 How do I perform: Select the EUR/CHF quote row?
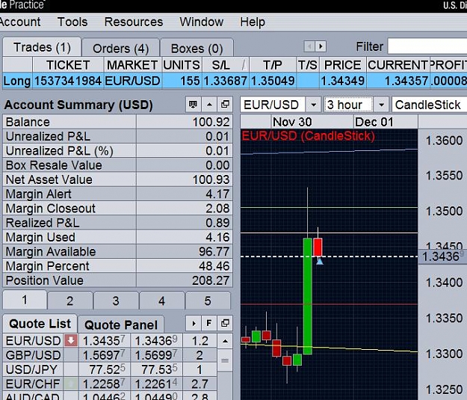(x=110, y=384)
